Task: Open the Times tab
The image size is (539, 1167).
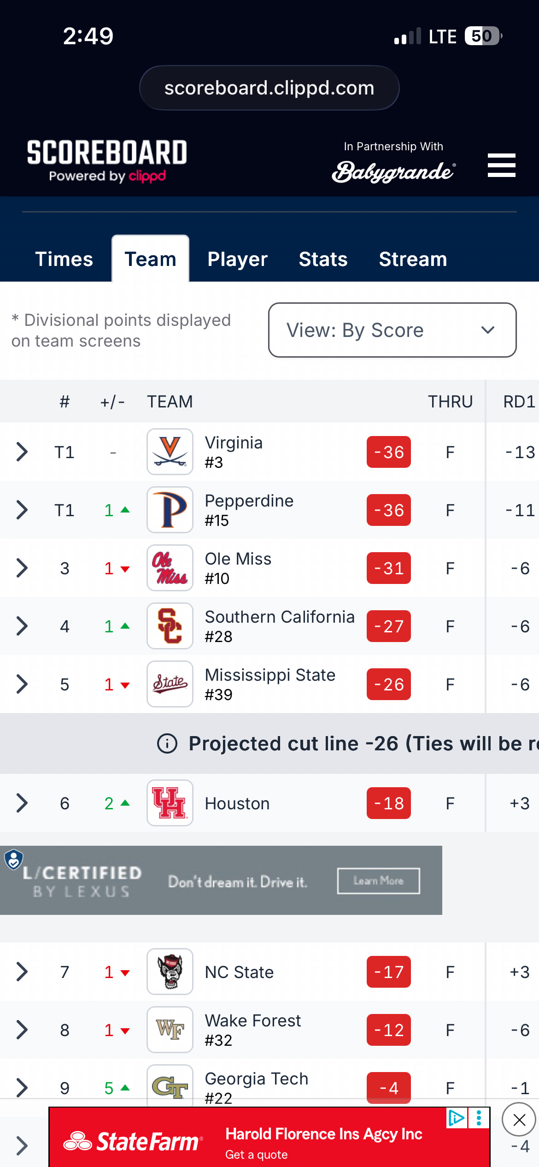Action: pos(64,259)
